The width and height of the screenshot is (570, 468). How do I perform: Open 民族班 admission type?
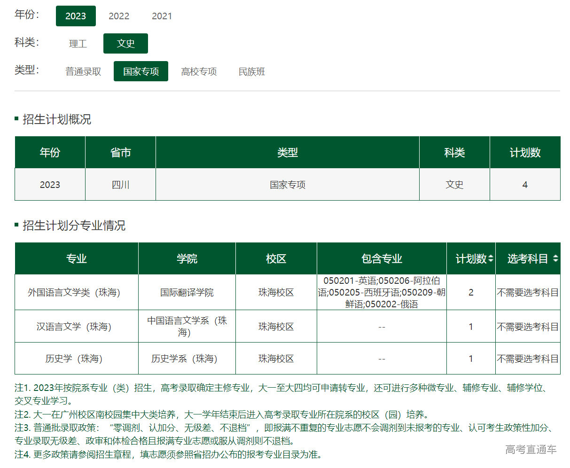[x=252, y=71]
